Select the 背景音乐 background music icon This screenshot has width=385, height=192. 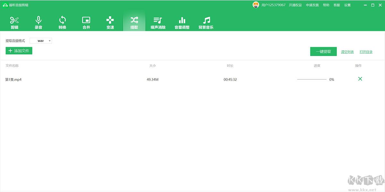(x=206, y=22)
